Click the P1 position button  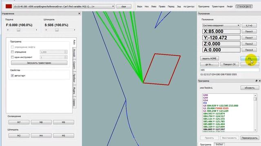tap(250, 58)
